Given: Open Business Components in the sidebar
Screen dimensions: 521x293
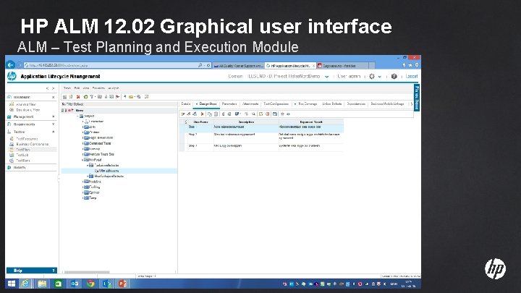Looking at the screenshot, I should pos(33,144).
